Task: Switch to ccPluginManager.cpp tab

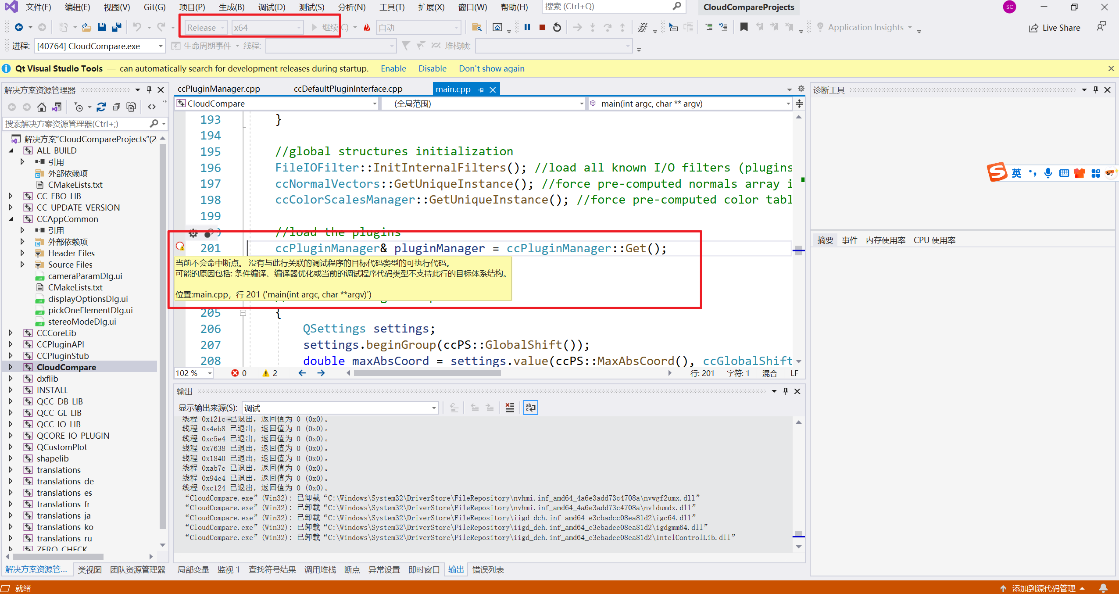Action: [218, 89]
